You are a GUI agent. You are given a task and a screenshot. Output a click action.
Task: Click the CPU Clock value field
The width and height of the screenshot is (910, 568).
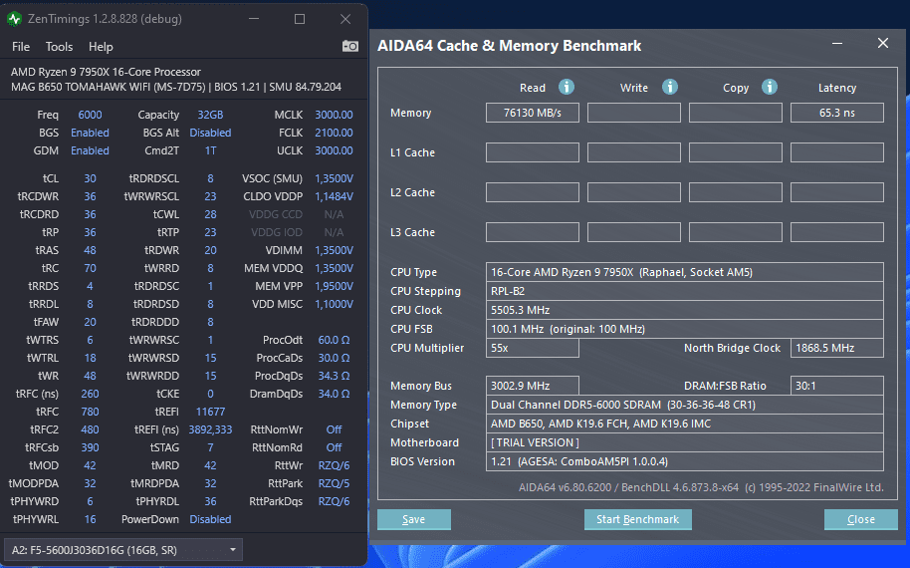685,310
